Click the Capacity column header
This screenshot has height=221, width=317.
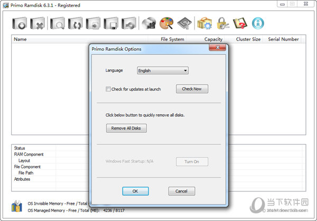pos(206,39)
